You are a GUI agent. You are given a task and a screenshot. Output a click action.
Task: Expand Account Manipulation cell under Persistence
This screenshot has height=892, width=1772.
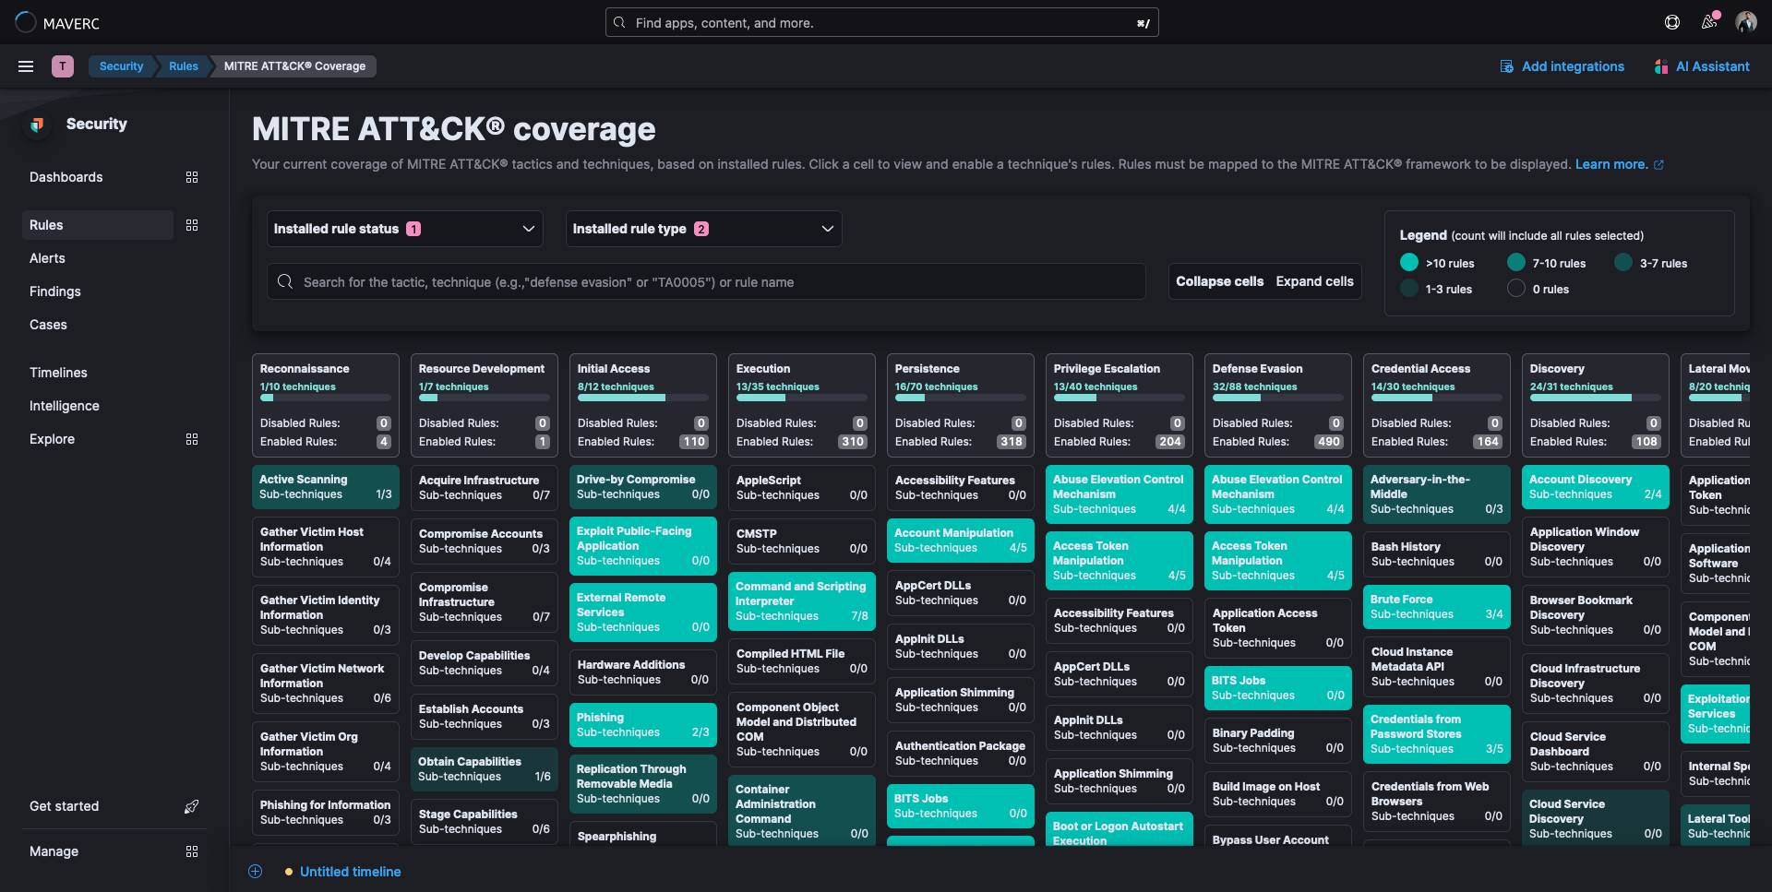961,541
